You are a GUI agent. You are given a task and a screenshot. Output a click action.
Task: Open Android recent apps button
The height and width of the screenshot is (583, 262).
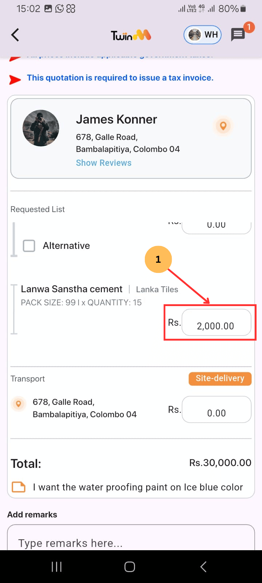(56, 567)
